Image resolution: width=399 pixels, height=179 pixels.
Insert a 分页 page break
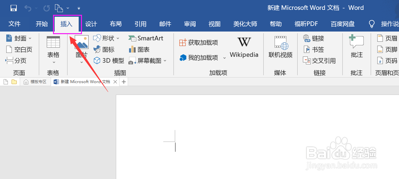coord(16,60)
